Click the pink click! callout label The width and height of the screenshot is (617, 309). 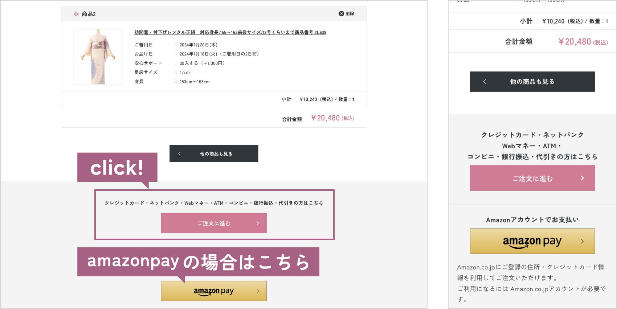click(117, 168)
